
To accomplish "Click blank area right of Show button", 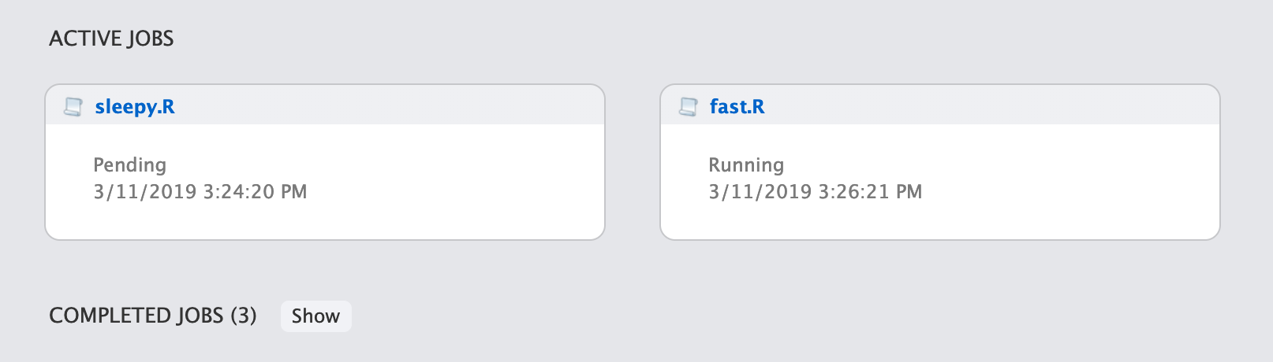I will [710, 316].
